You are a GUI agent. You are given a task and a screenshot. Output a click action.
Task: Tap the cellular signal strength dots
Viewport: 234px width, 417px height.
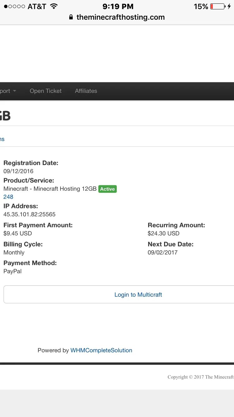pyautogui.click(x=14, y=7)
